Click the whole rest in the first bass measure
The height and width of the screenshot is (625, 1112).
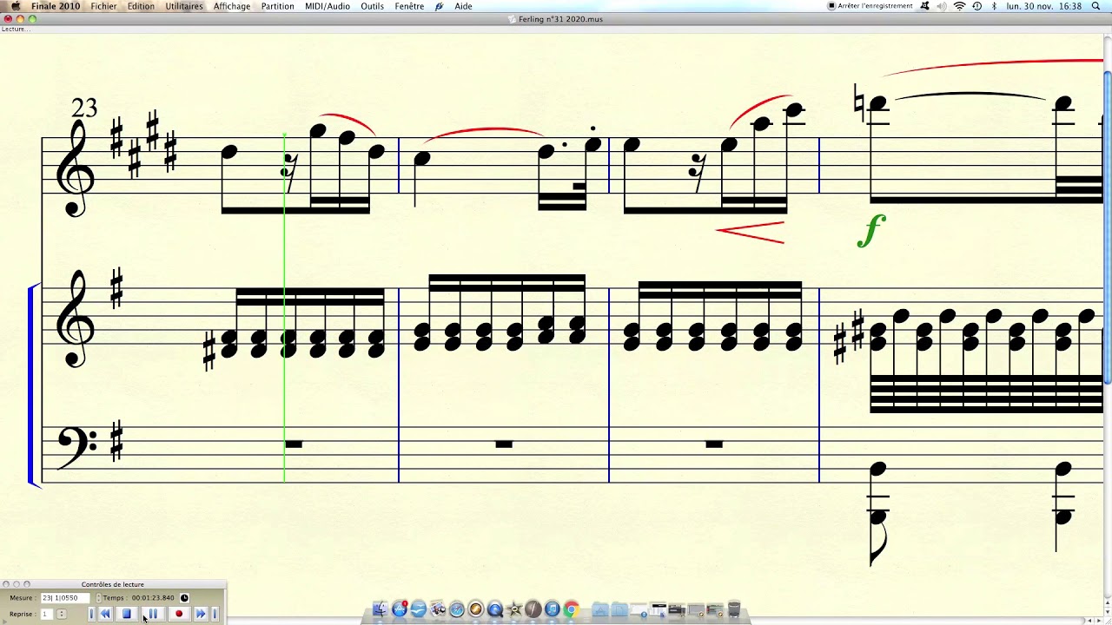[294, 444]
